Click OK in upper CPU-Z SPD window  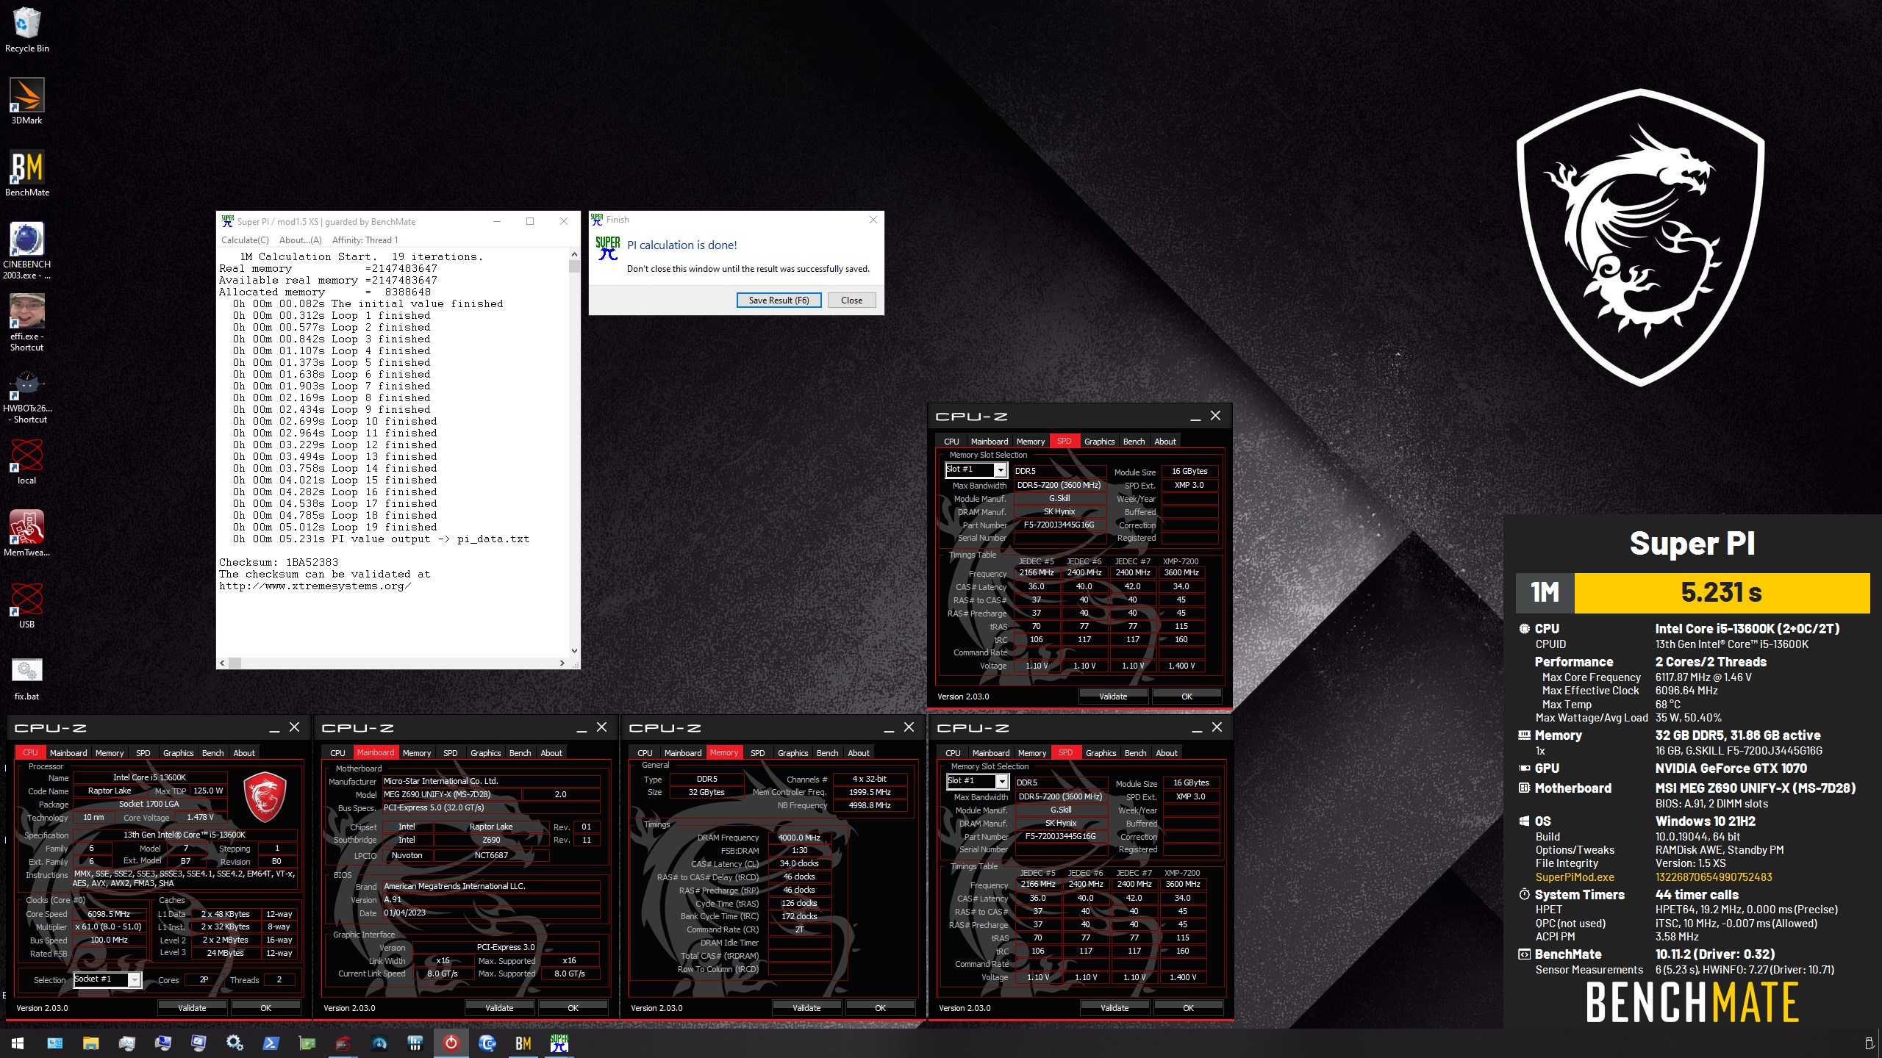(1187, 697)
